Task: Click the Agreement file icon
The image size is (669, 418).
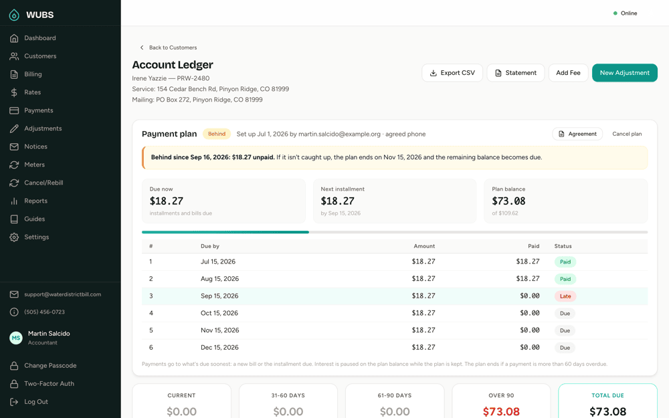Action: click(x=561, y=134)
